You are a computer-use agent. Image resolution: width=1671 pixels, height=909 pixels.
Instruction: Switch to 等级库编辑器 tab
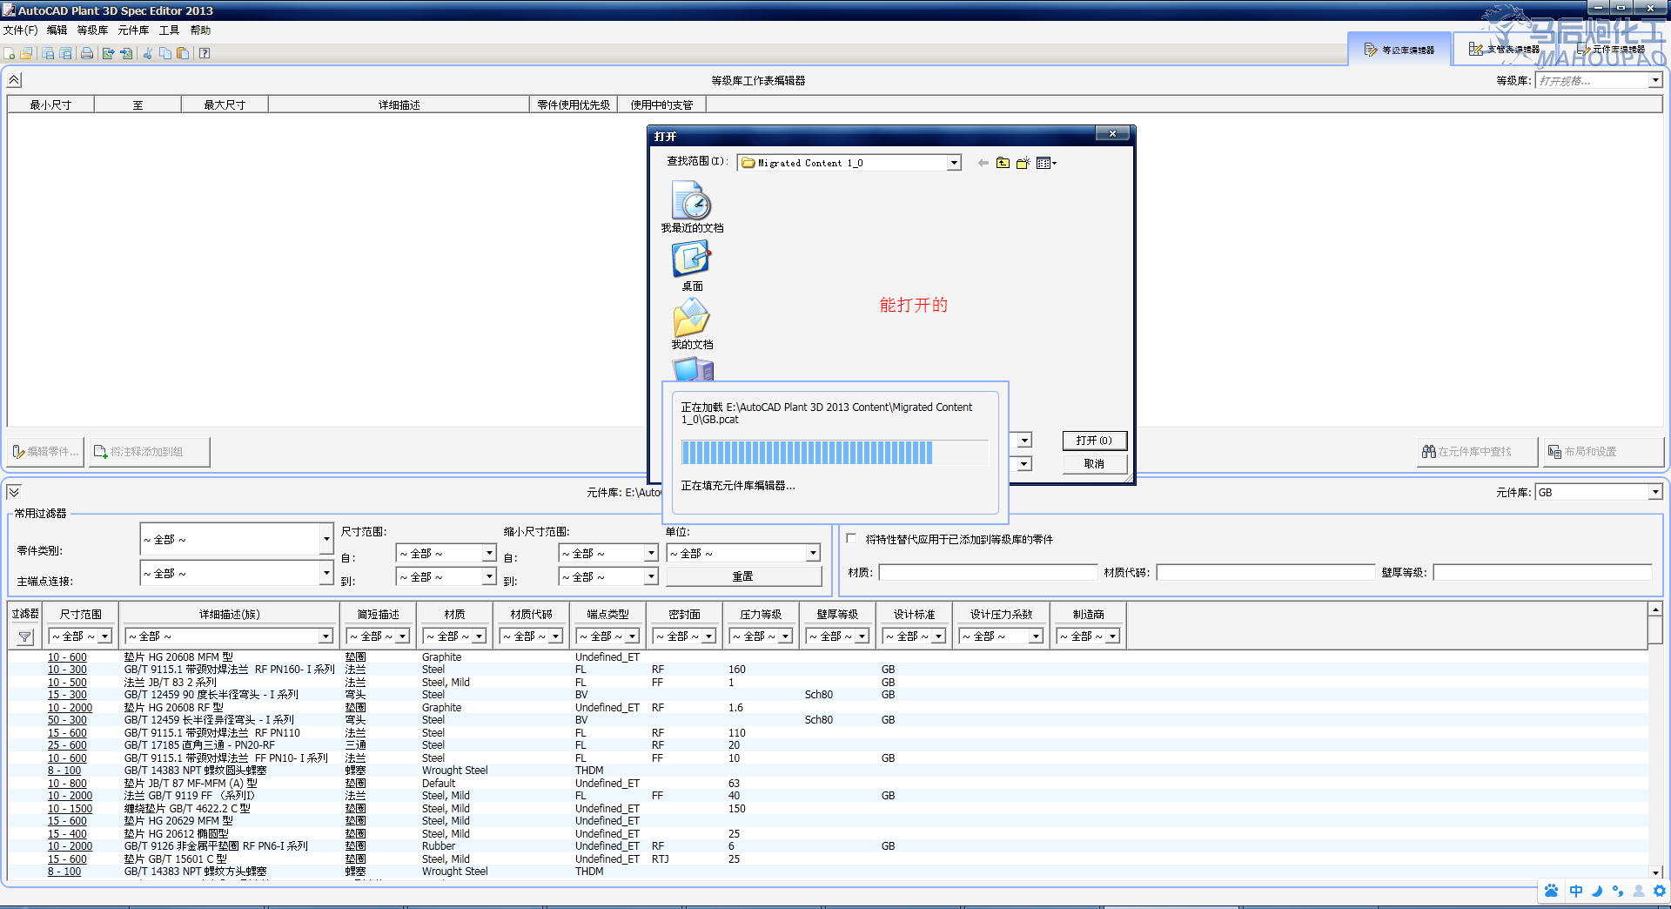tap(1399, 50)
